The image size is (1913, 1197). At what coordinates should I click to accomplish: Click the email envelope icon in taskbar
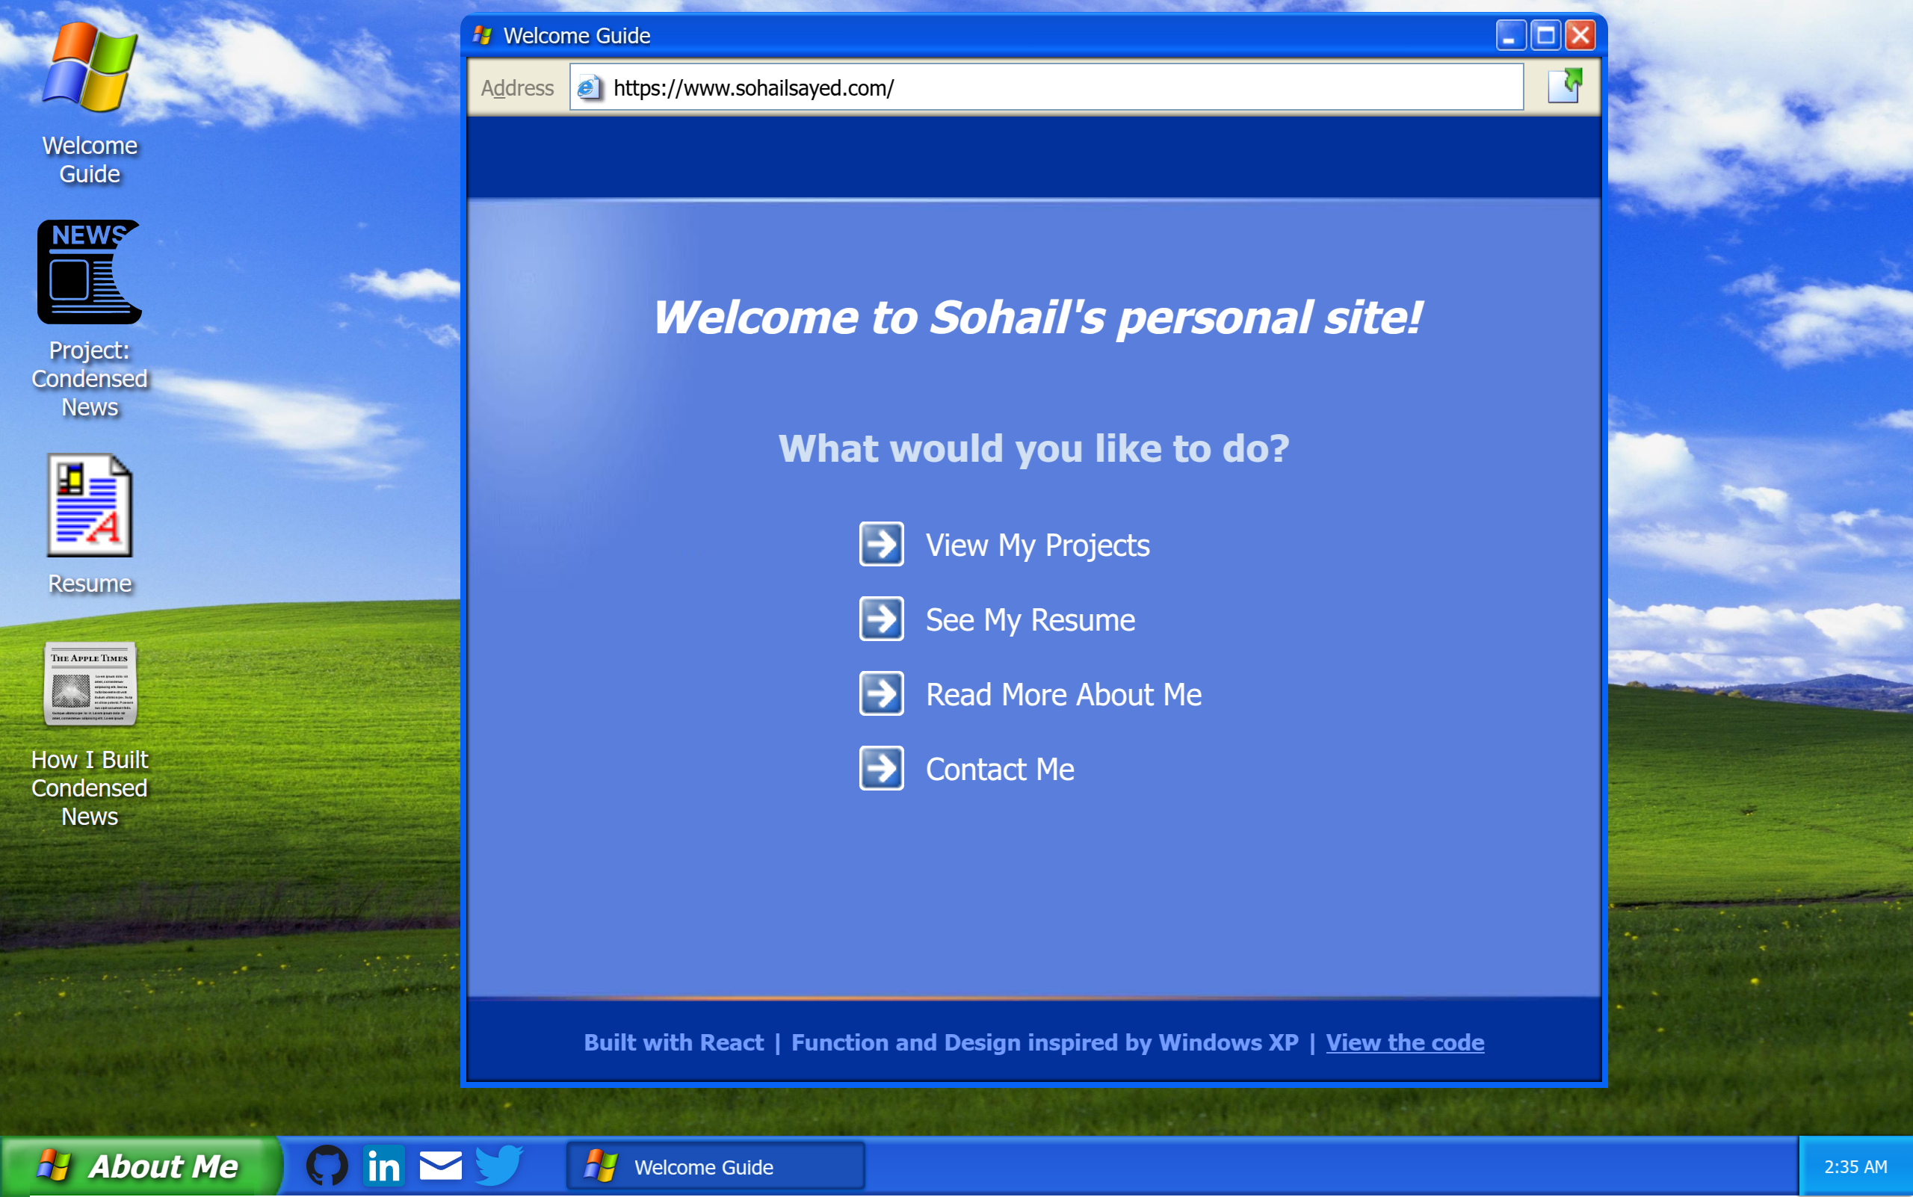point(440,1166)
